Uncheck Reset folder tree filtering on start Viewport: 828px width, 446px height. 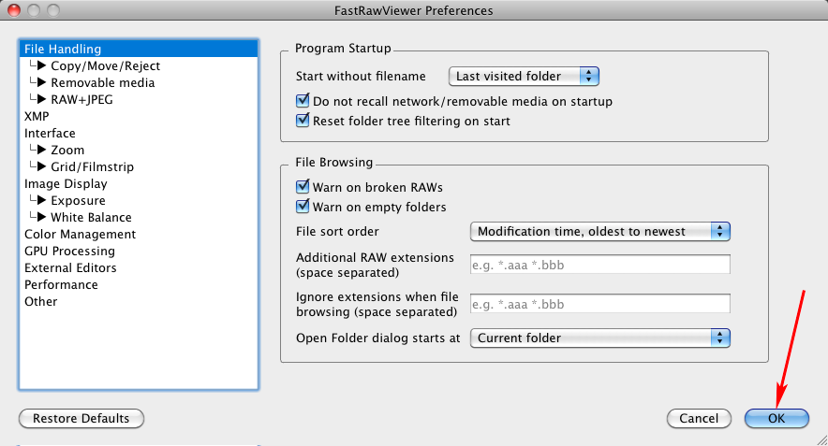pyautogui.click(x=303, y=121)
